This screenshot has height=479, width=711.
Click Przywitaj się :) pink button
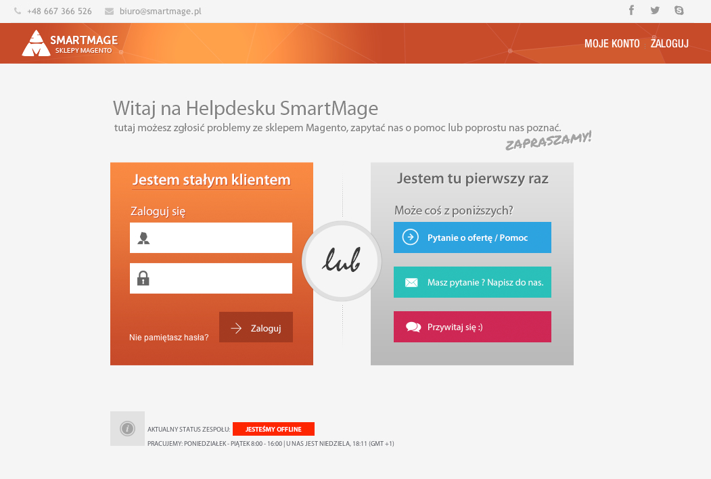click(x=472, y=326)
